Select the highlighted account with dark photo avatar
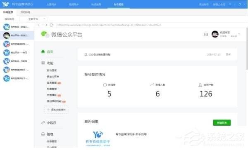 click(17, 35)
